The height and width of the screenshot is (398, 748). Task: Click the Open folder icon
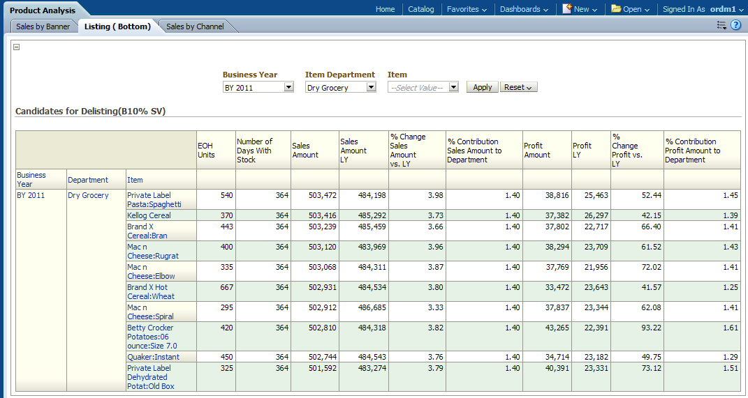click(x=616, y=9)
